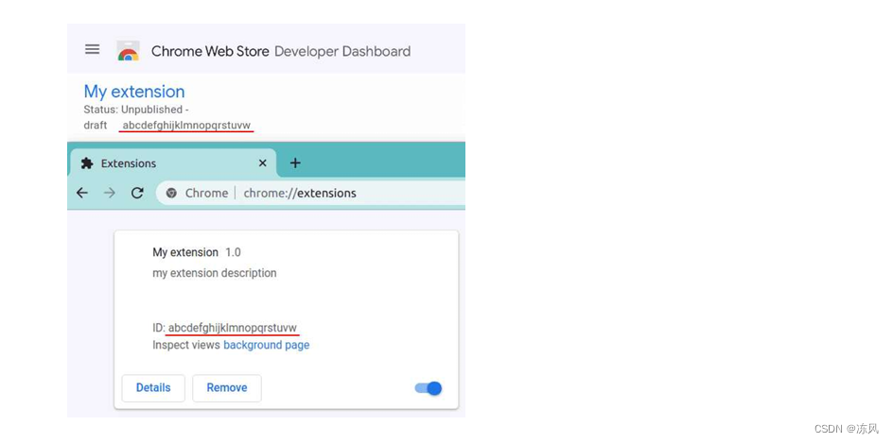Click the My extension name in the card

[x=185, y=252]
